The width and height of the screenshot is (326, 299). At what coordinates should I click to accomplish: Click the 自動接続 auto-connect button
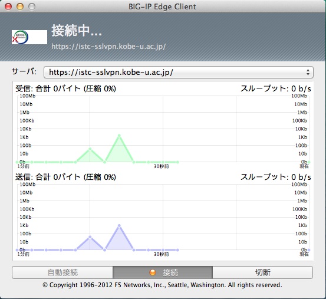tap(62, 272)
